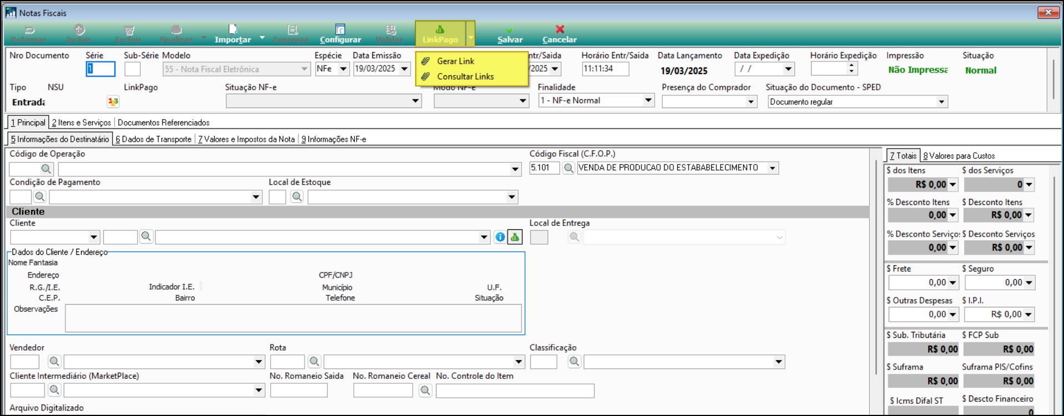
Task: Click the blue client info icon
Action: pyautogui.click(x=500, y=237)
